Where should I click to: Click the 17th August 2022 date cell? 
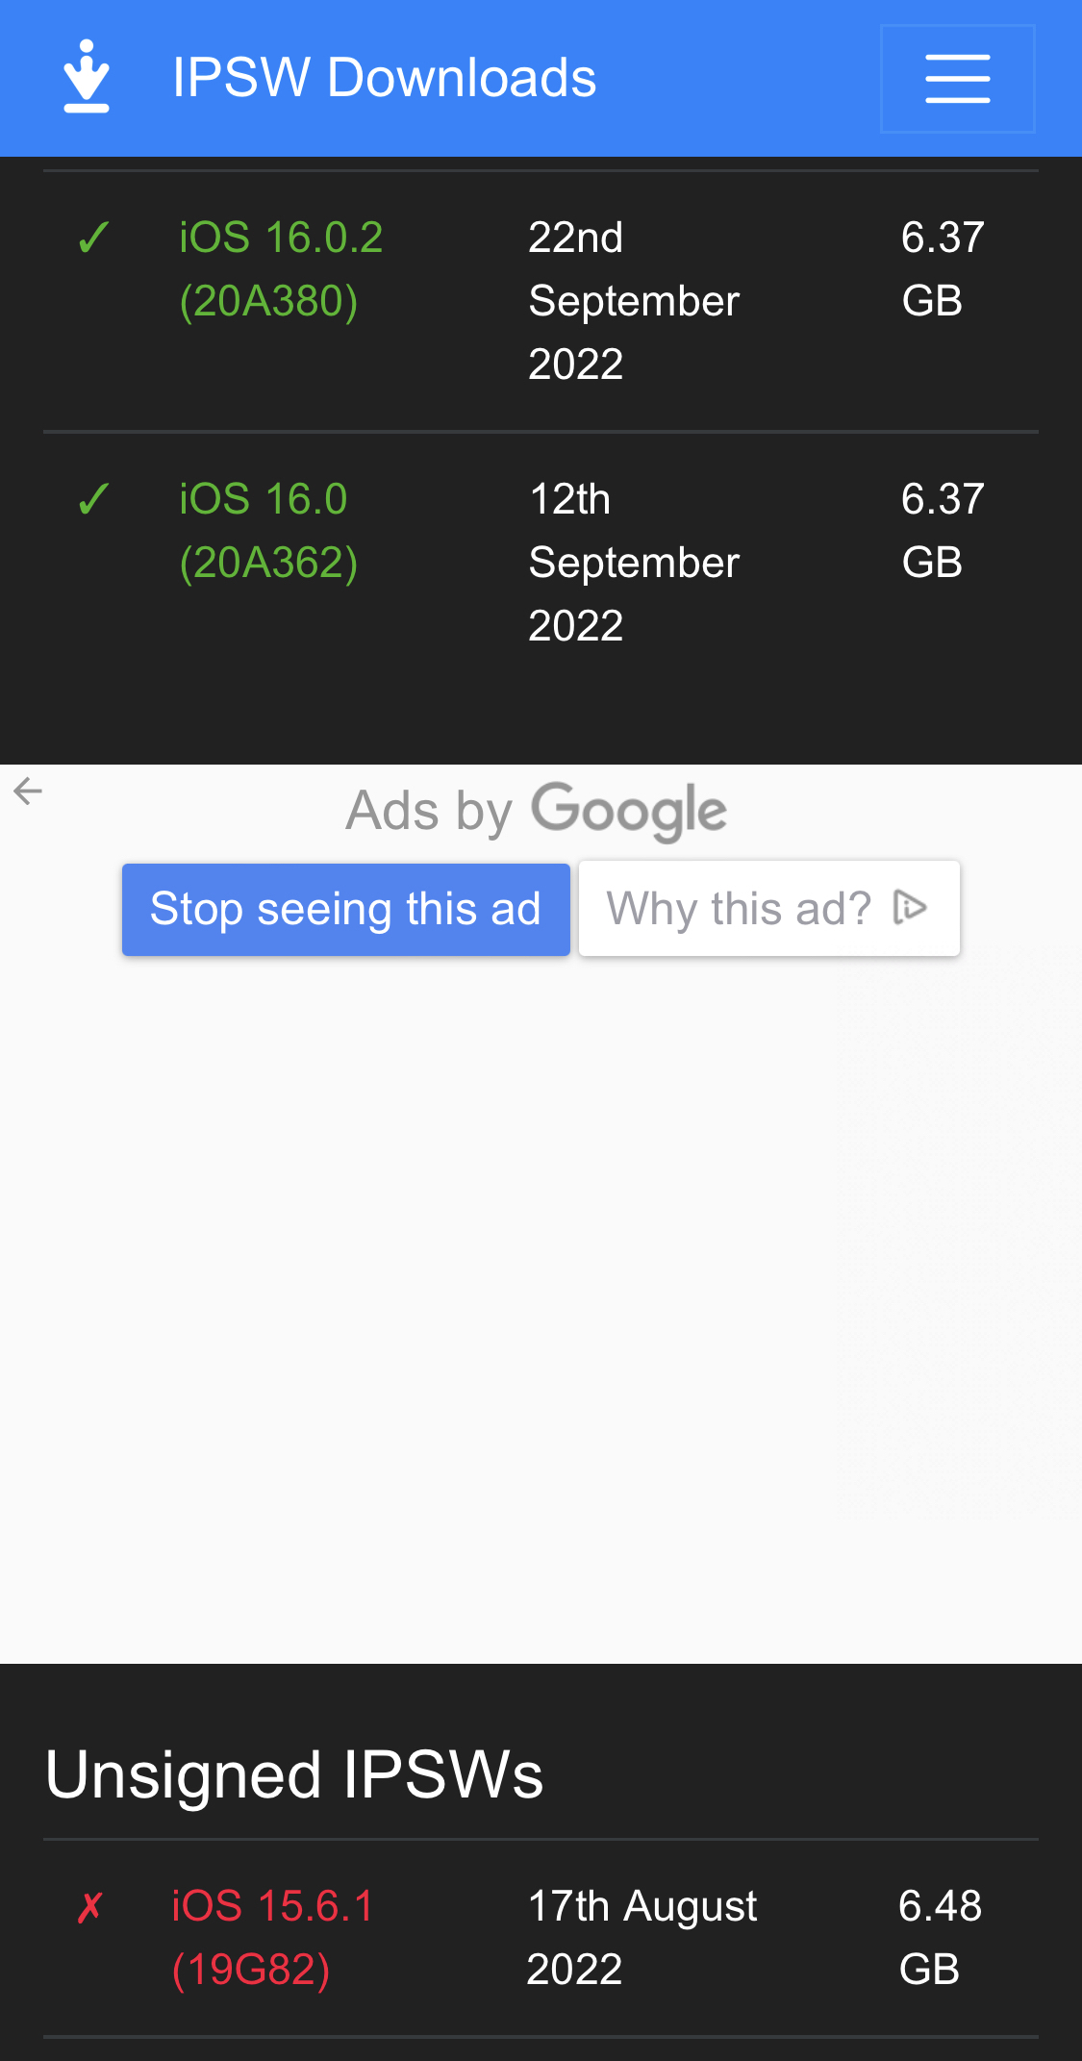(642, 1938)
